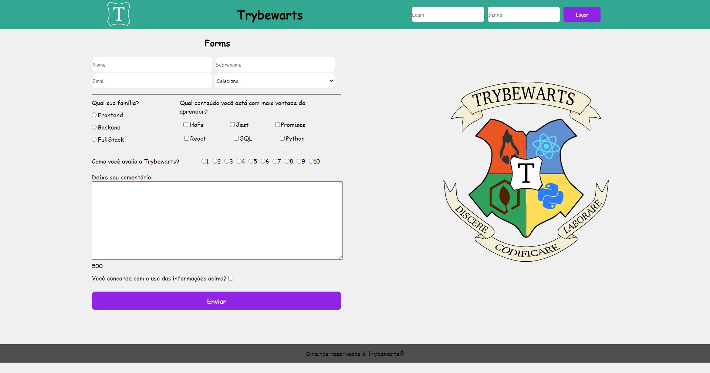Check the HoFs content checkbox
The height and width of the screenshot is (373, 710).
pos(186,125)
